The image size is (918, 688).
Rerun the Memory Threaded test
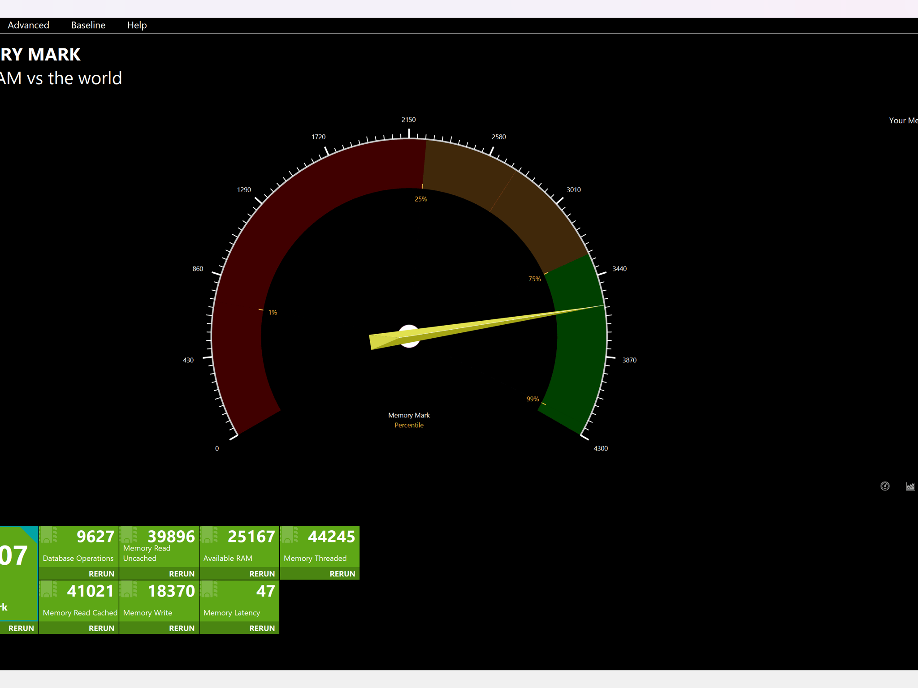tap(342, 574)
